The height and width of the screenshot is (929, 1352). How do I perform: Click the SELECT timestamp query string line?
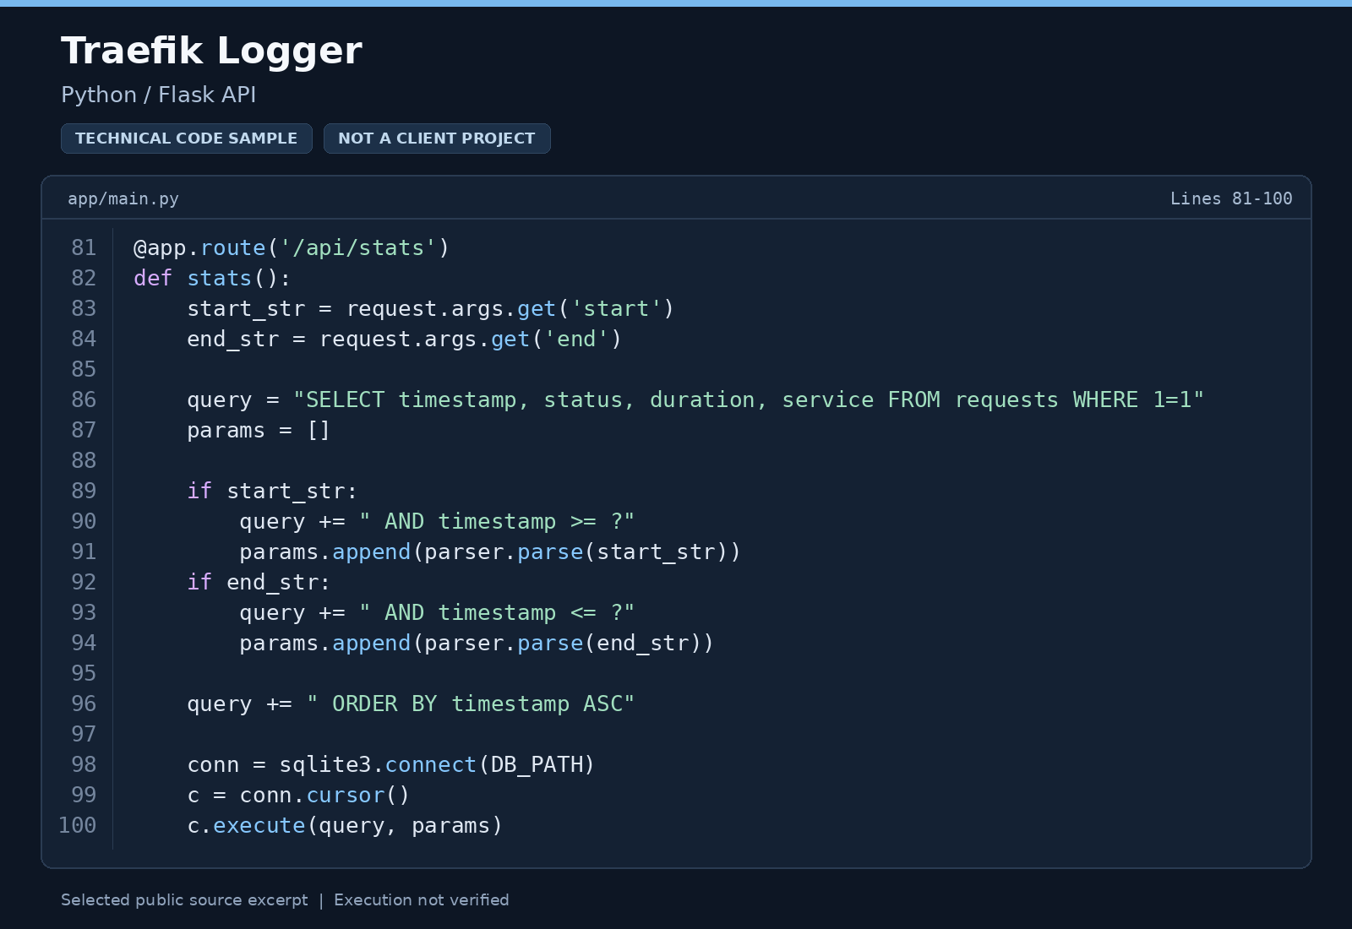pos(695,399)
